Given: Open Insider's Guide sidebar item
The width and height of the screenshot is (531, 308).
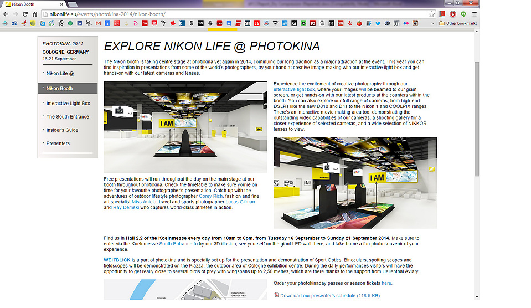Looking at the screenshot, I should (x=63, y=130).
